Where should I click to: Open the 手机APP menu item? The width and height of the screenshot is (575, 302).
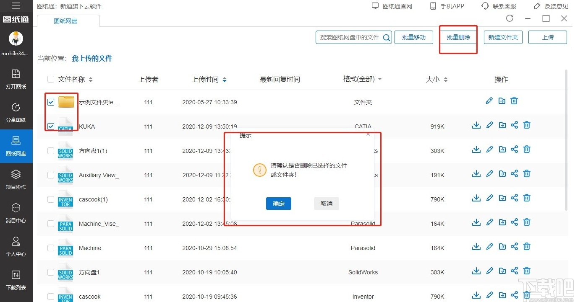tap(447, 6)
